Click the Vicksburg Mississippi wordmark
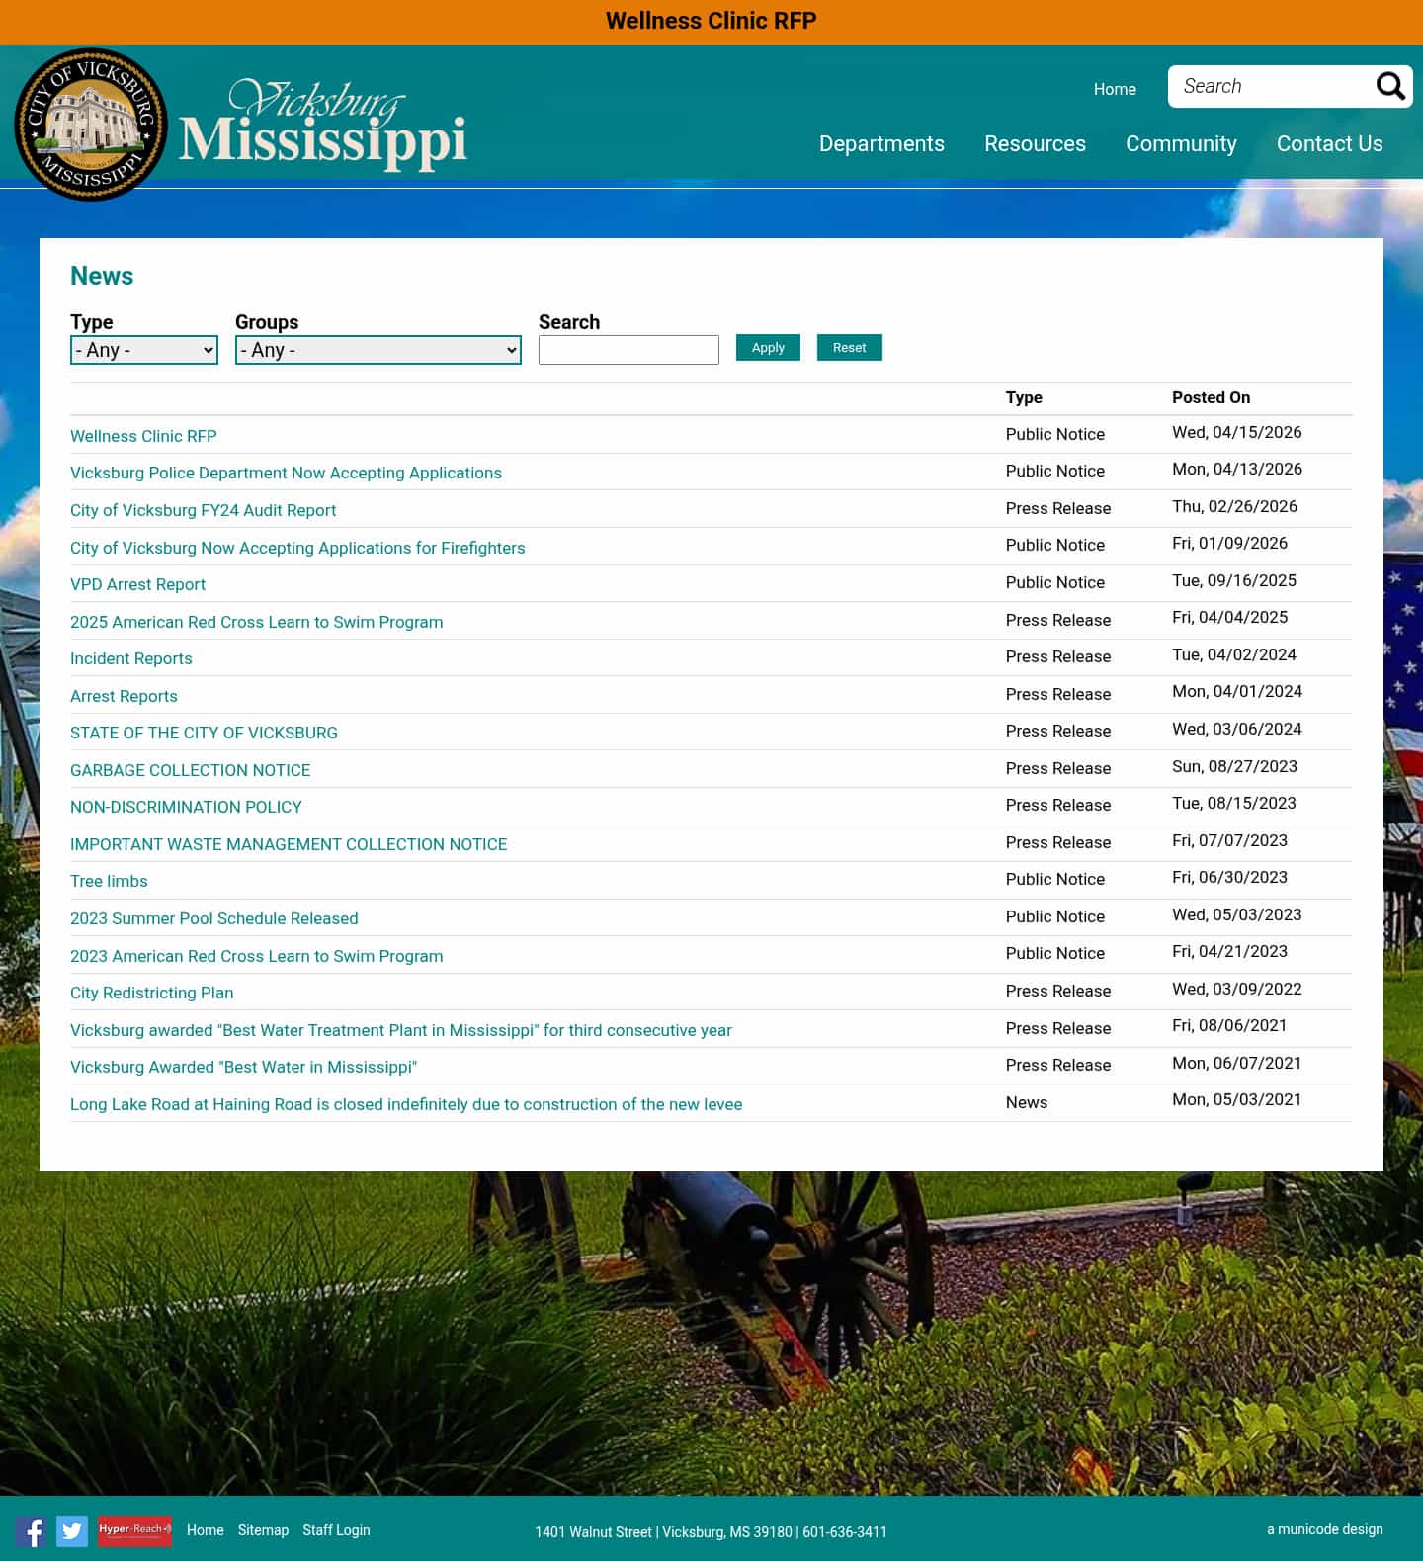Screen dimensions: 1423x1561 point(323,125)
